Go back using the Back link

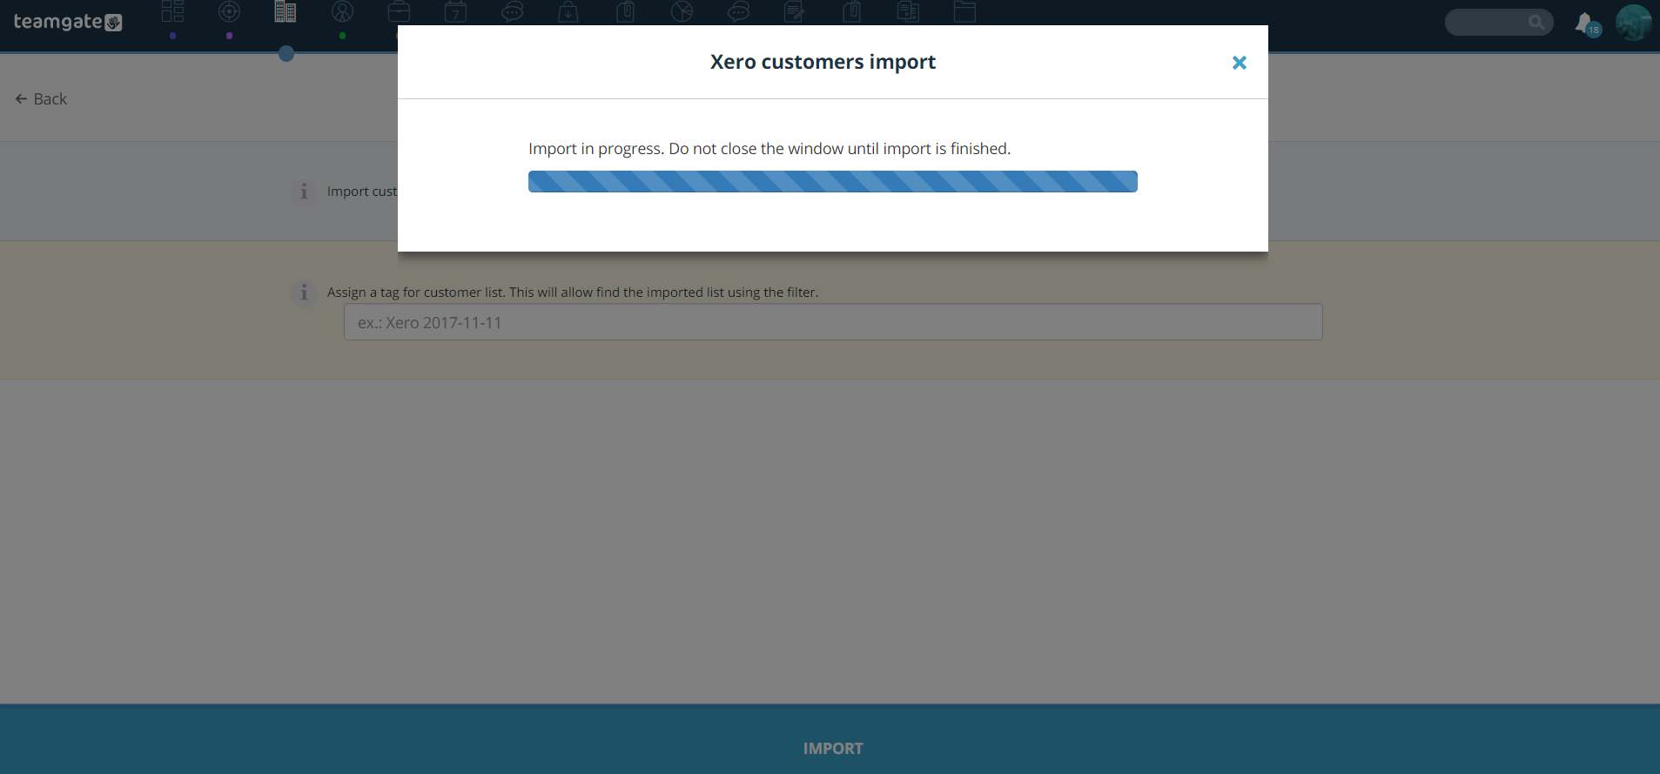click(41, 99)
